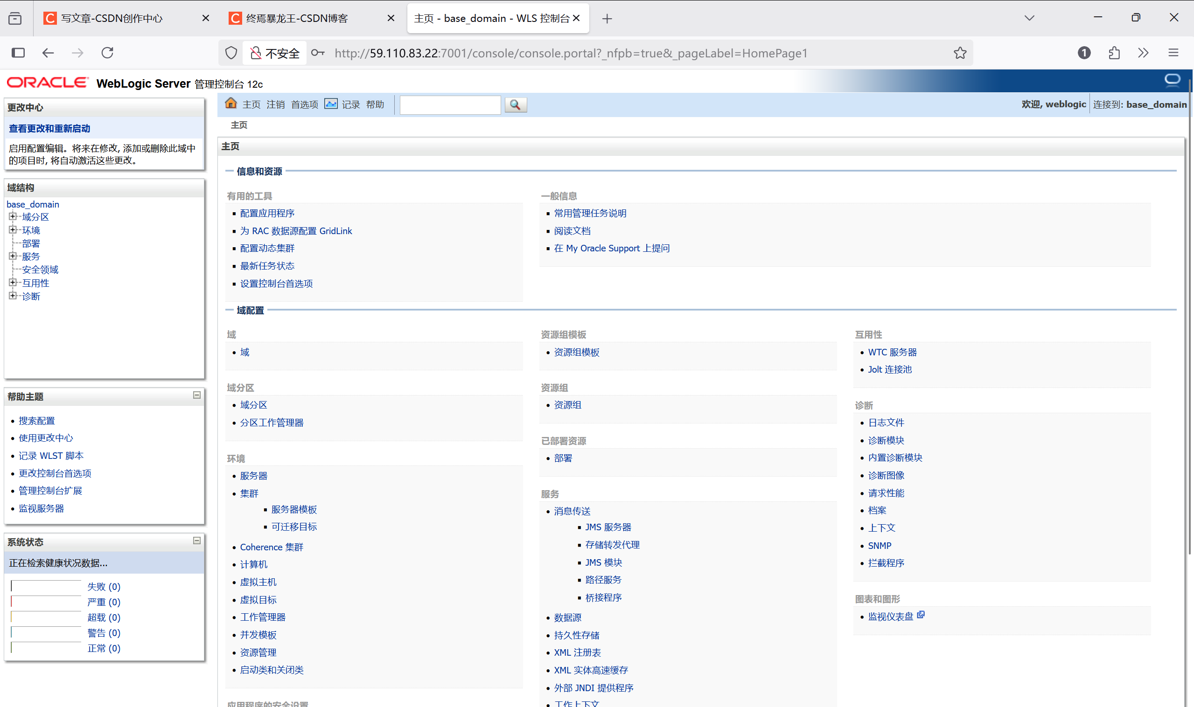Expand the 域分区 tree node
1194x707 pixels.
click(13, 216)
